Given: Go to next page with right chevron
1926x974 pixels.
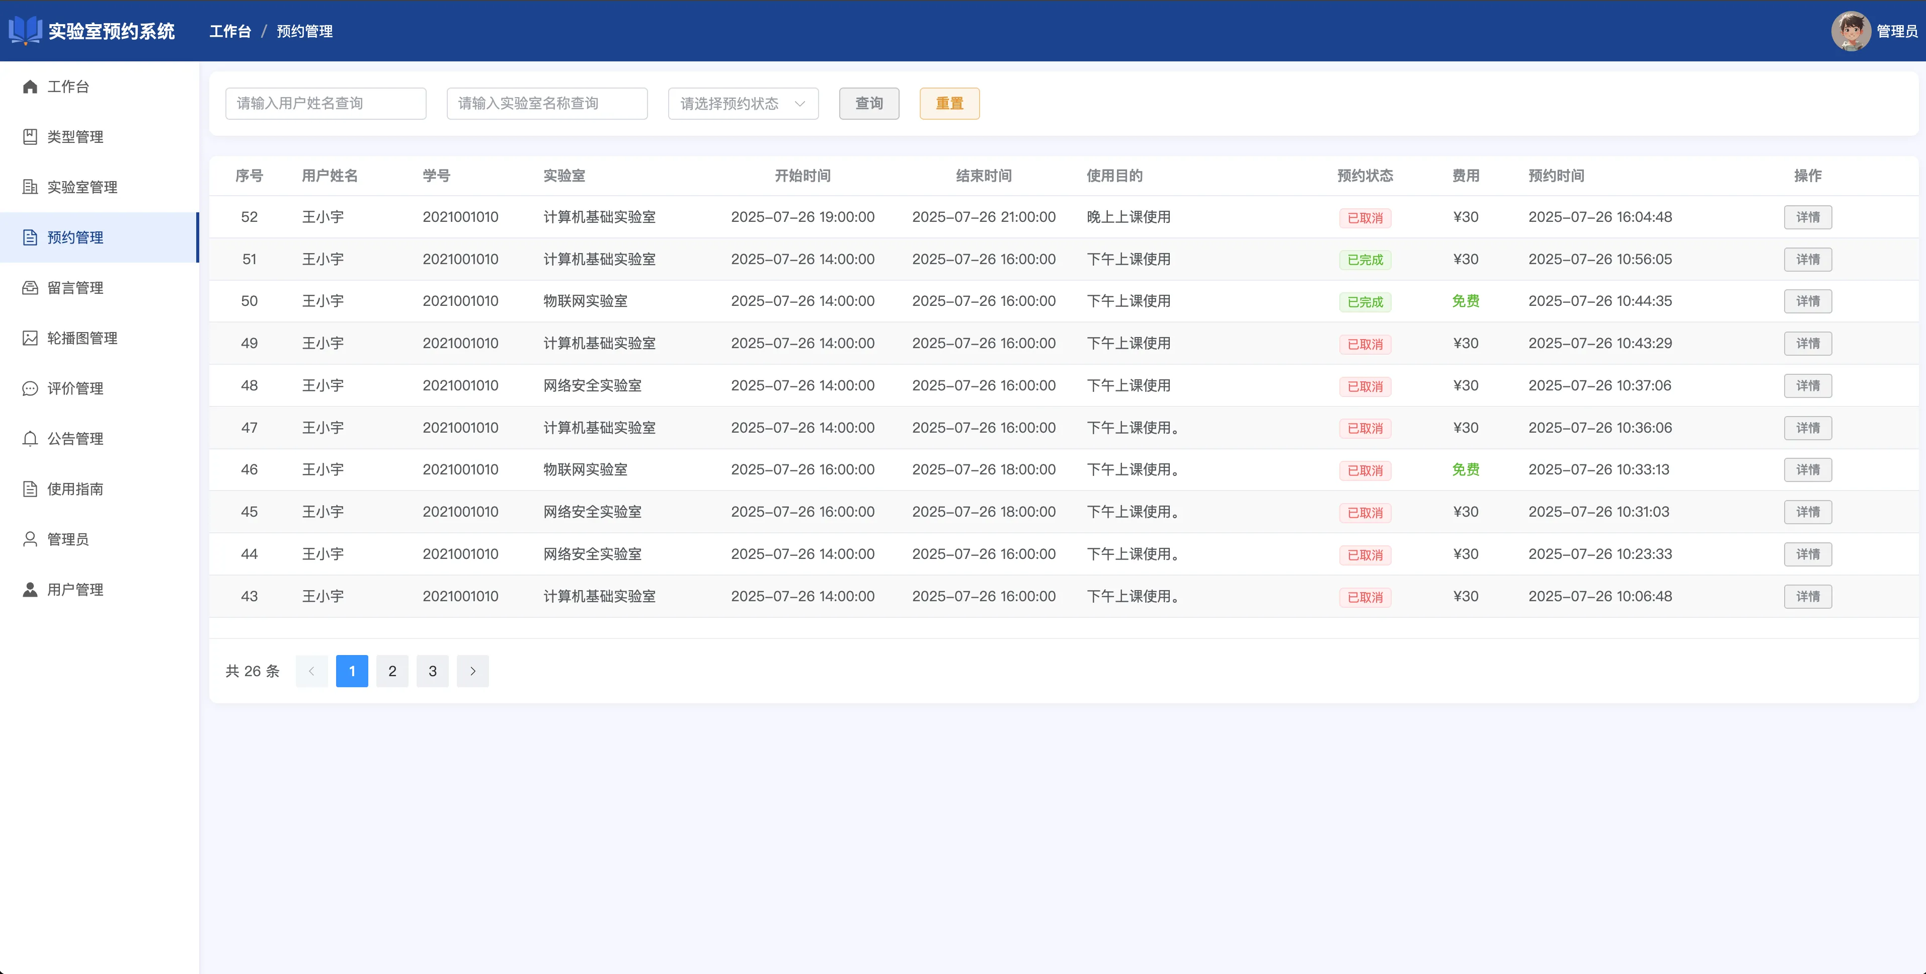Looking at the screenshot, I should [472, 671].
